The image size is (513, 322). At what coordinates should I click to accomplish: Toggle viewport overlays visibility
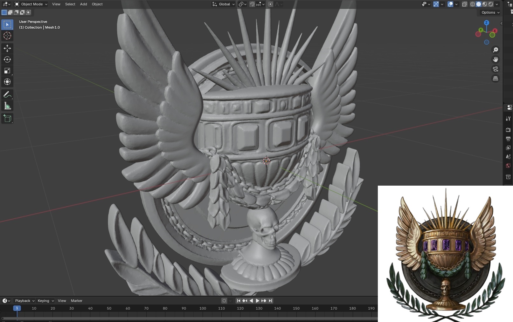coord(450,4)
